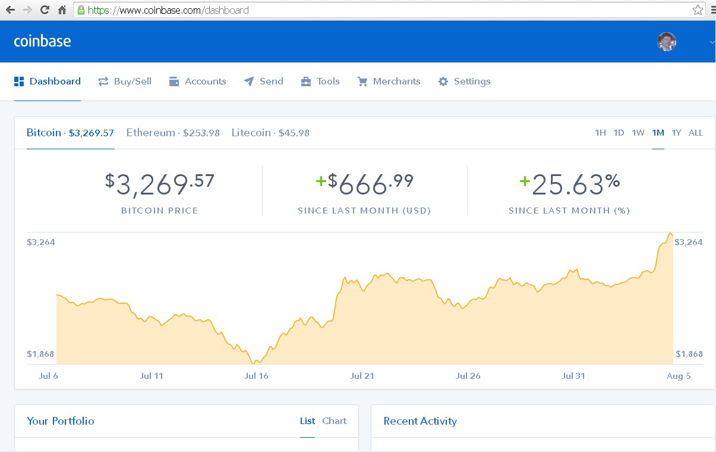Select the Bitcoin price tab
The height and width of the screenshot is (452, 716).
[70, 133]
